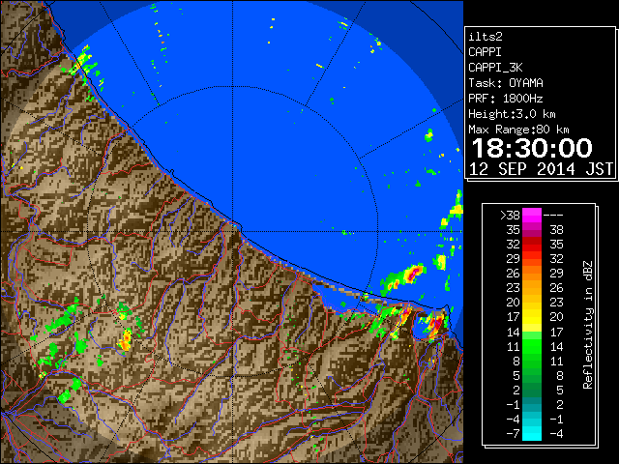Click the '---' legend entry
The height and width of the screenshot is (464, 619).
[x=553, y=216]
